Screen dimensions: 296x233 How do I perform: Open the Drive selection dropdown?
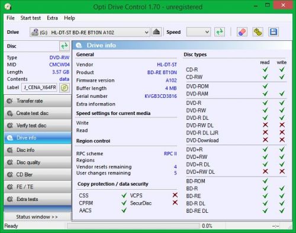point(90,32)
